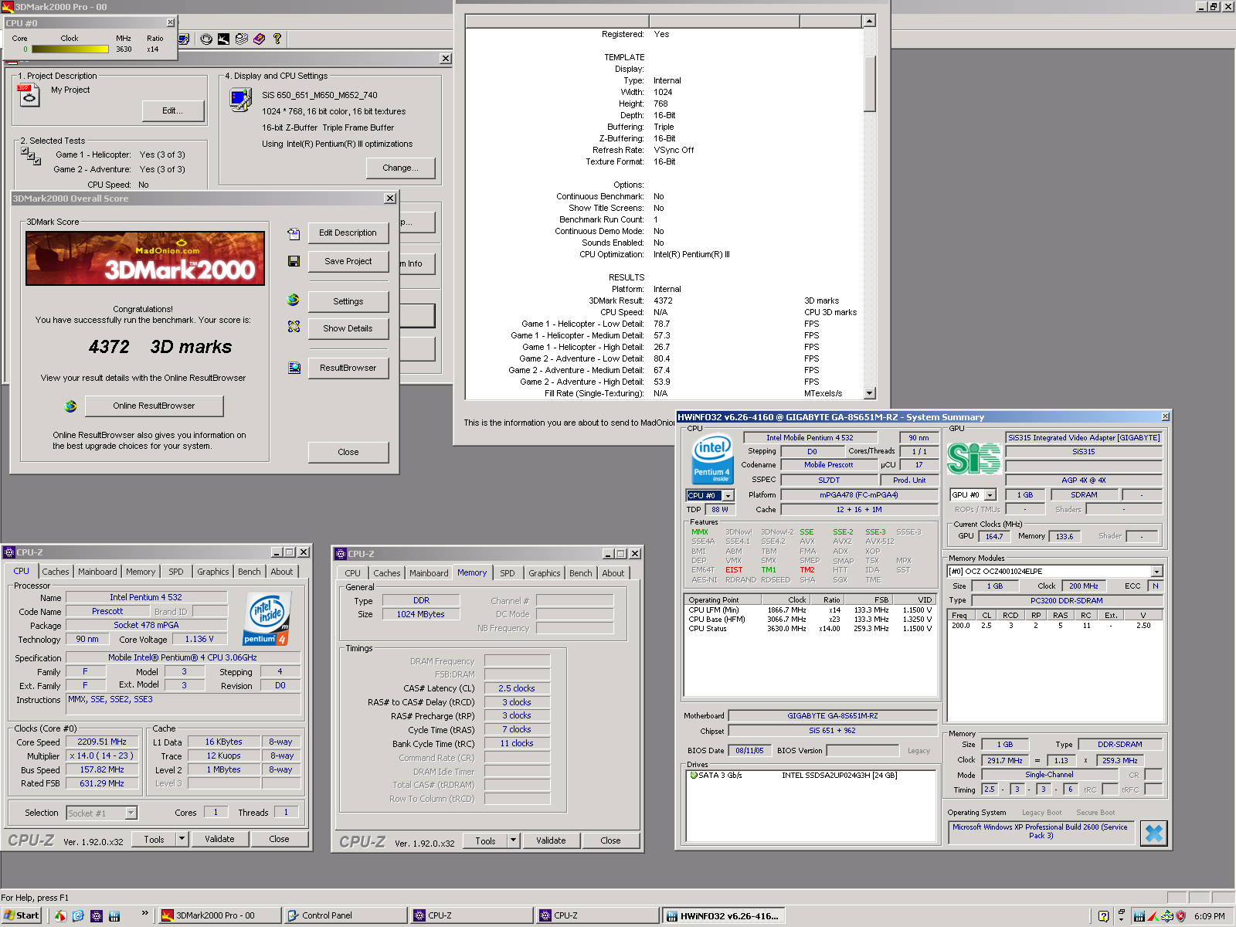Screen dimensions: 1236x927
Task: Open the Tools dropdown arrow in left CPU-Z window
Action: 182,839
